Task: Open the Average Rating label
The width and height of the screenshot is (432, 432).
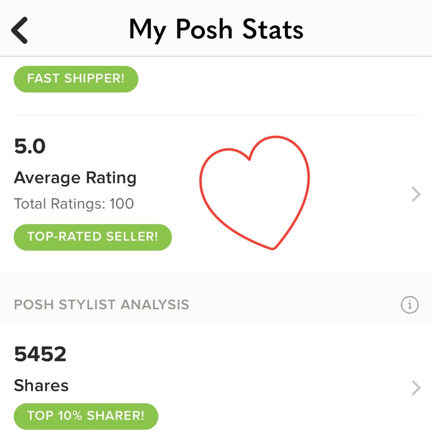Action: (75, 178)
